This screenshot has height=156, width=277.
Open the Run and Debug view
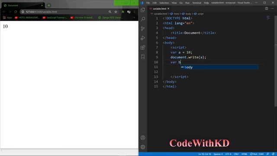coord(143,38)
